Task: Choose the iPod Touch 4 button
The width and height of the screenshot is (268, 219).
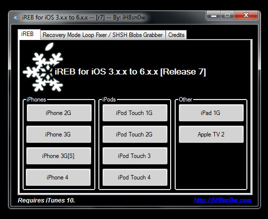Action: coord(135,177)
